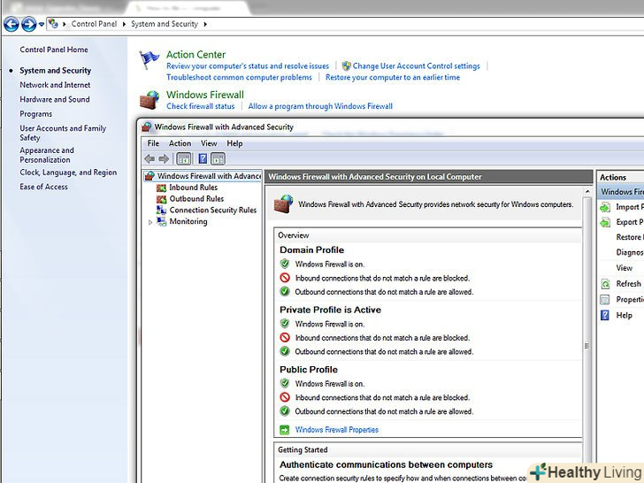This screenshot has width=644, height=483.
Task: Open Programs category in sidebar
Action: [x=35, y=114]
